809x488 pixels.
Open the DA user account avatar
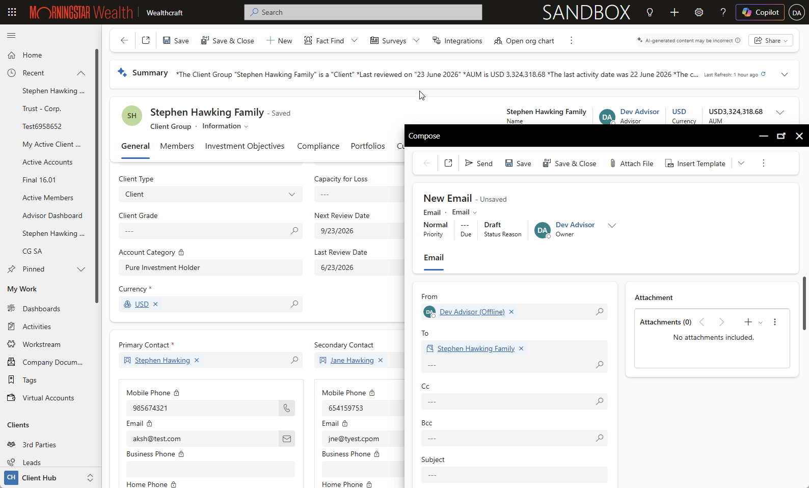tap(797, 12)
